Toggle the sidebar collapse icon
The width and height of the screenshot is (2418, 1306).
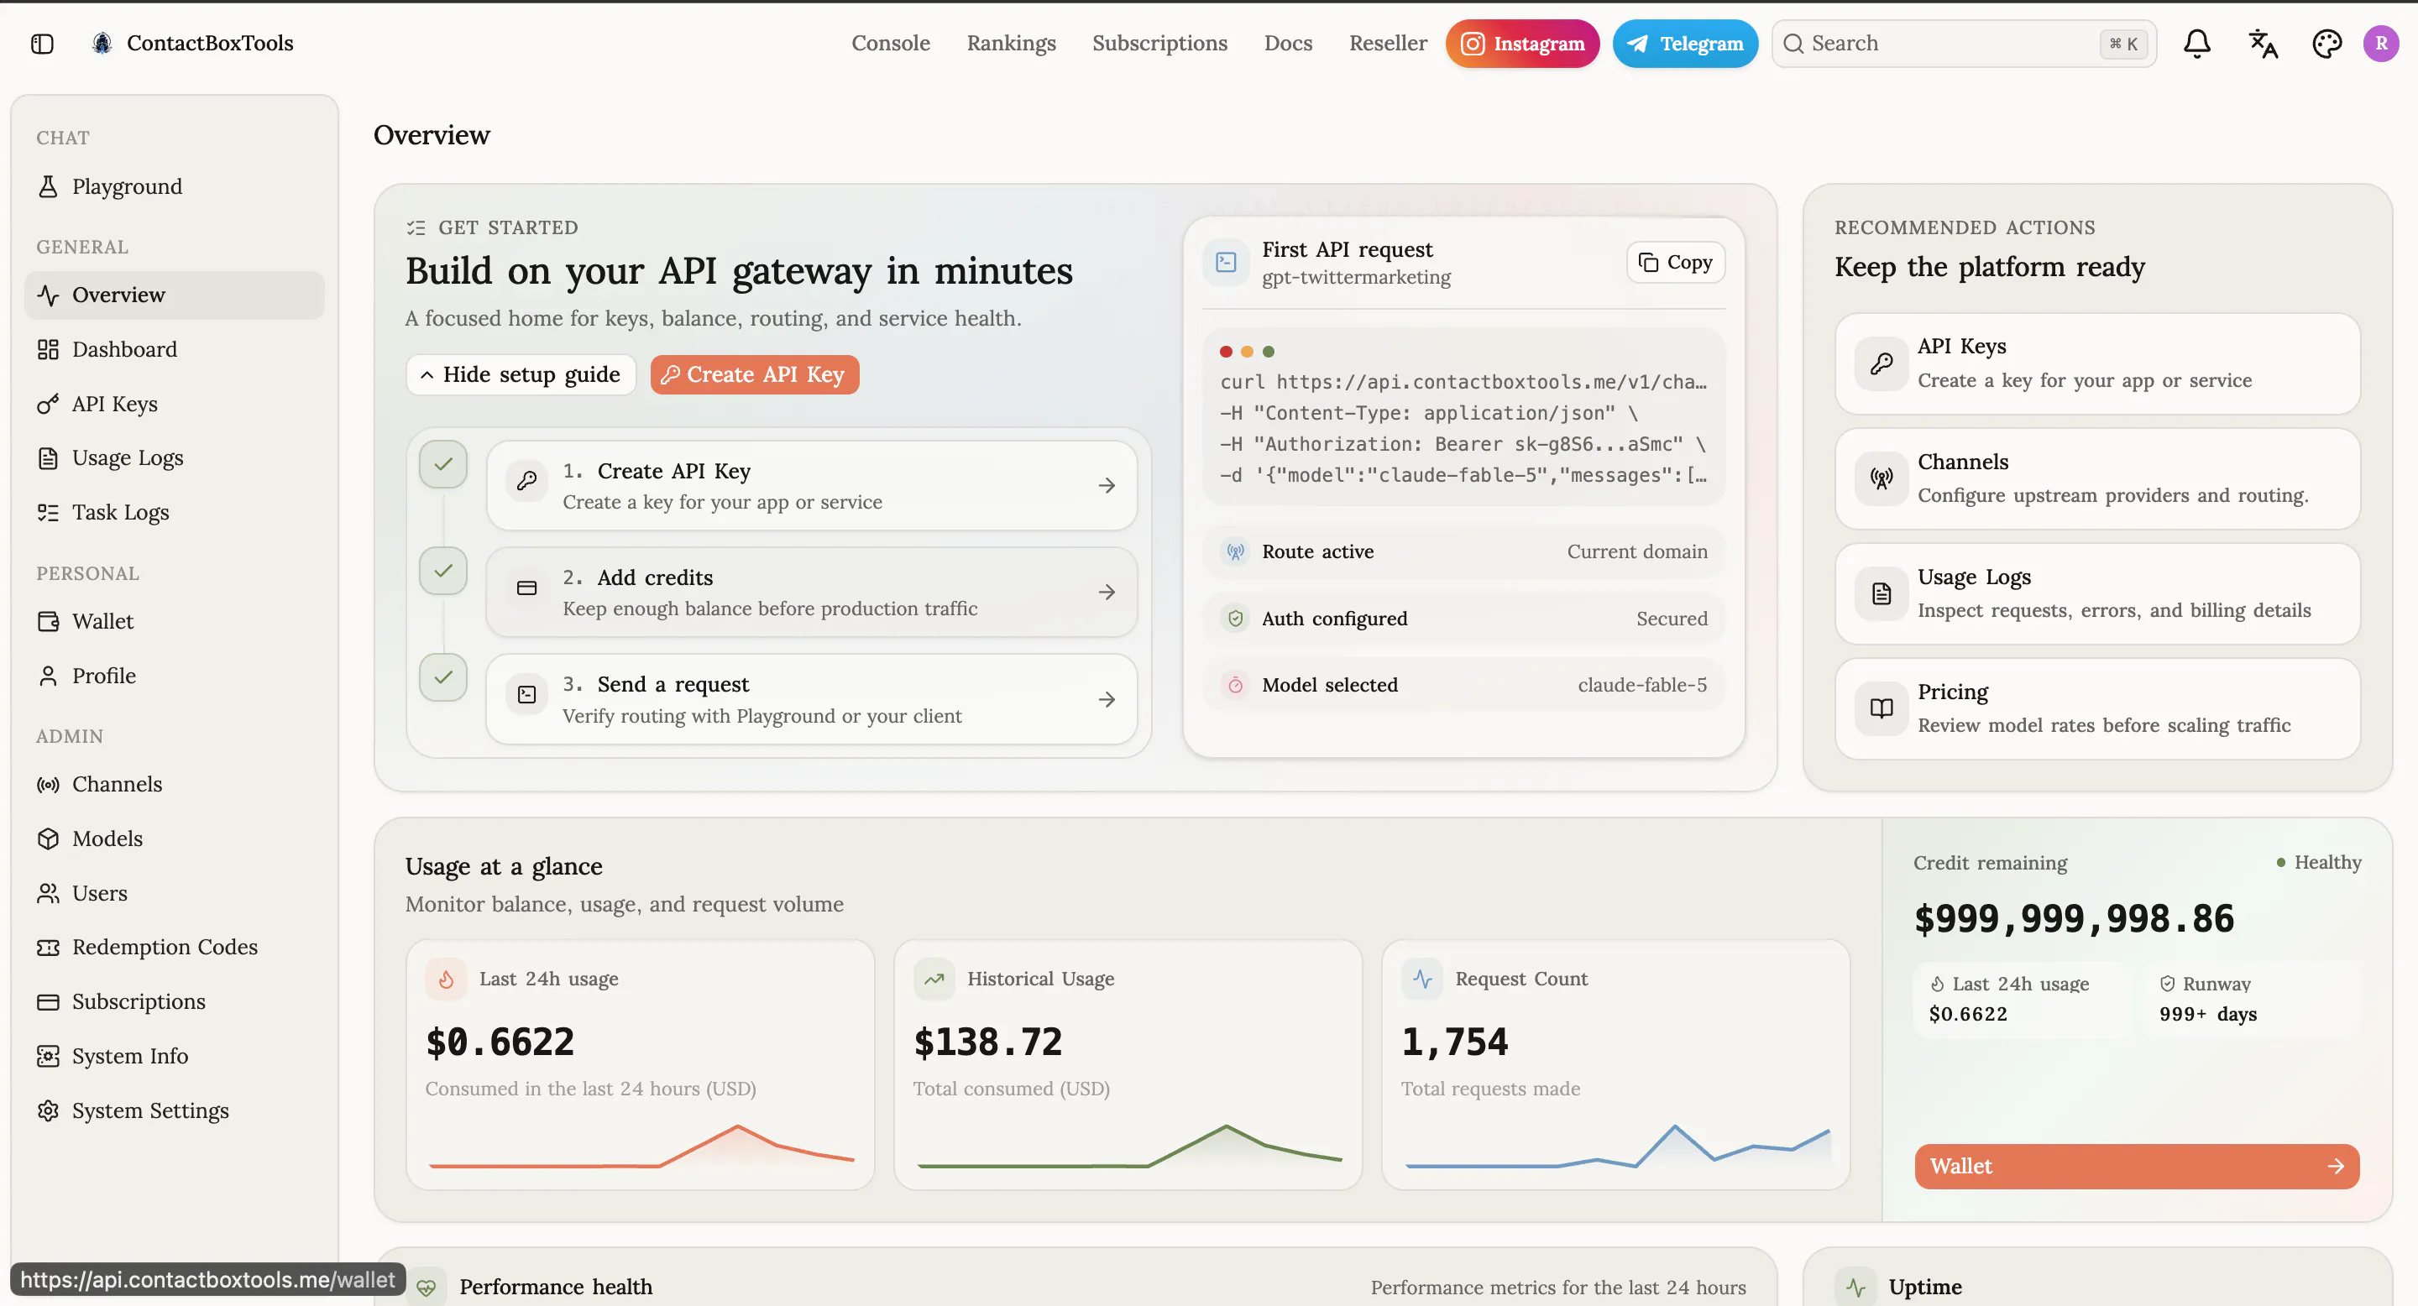coord(42,43)
